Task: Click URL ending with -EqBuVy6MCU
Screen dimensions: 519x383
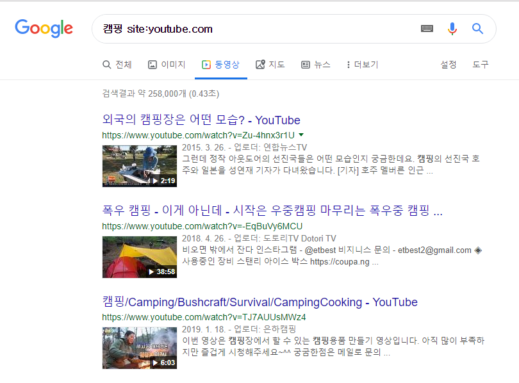Action: (202, 226)
